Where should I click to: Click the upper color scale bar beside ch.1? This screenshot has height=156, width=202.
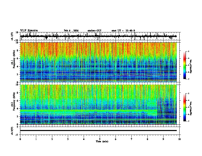pos(185,65)
